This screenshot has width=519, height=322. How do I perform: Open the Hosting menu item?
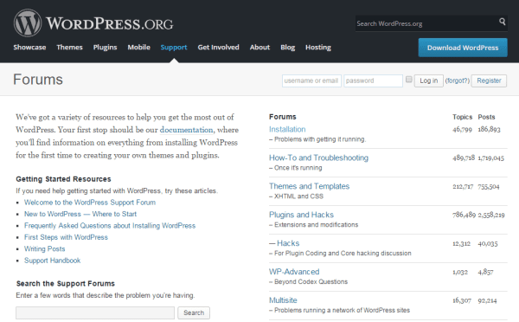tap(318, 48)
